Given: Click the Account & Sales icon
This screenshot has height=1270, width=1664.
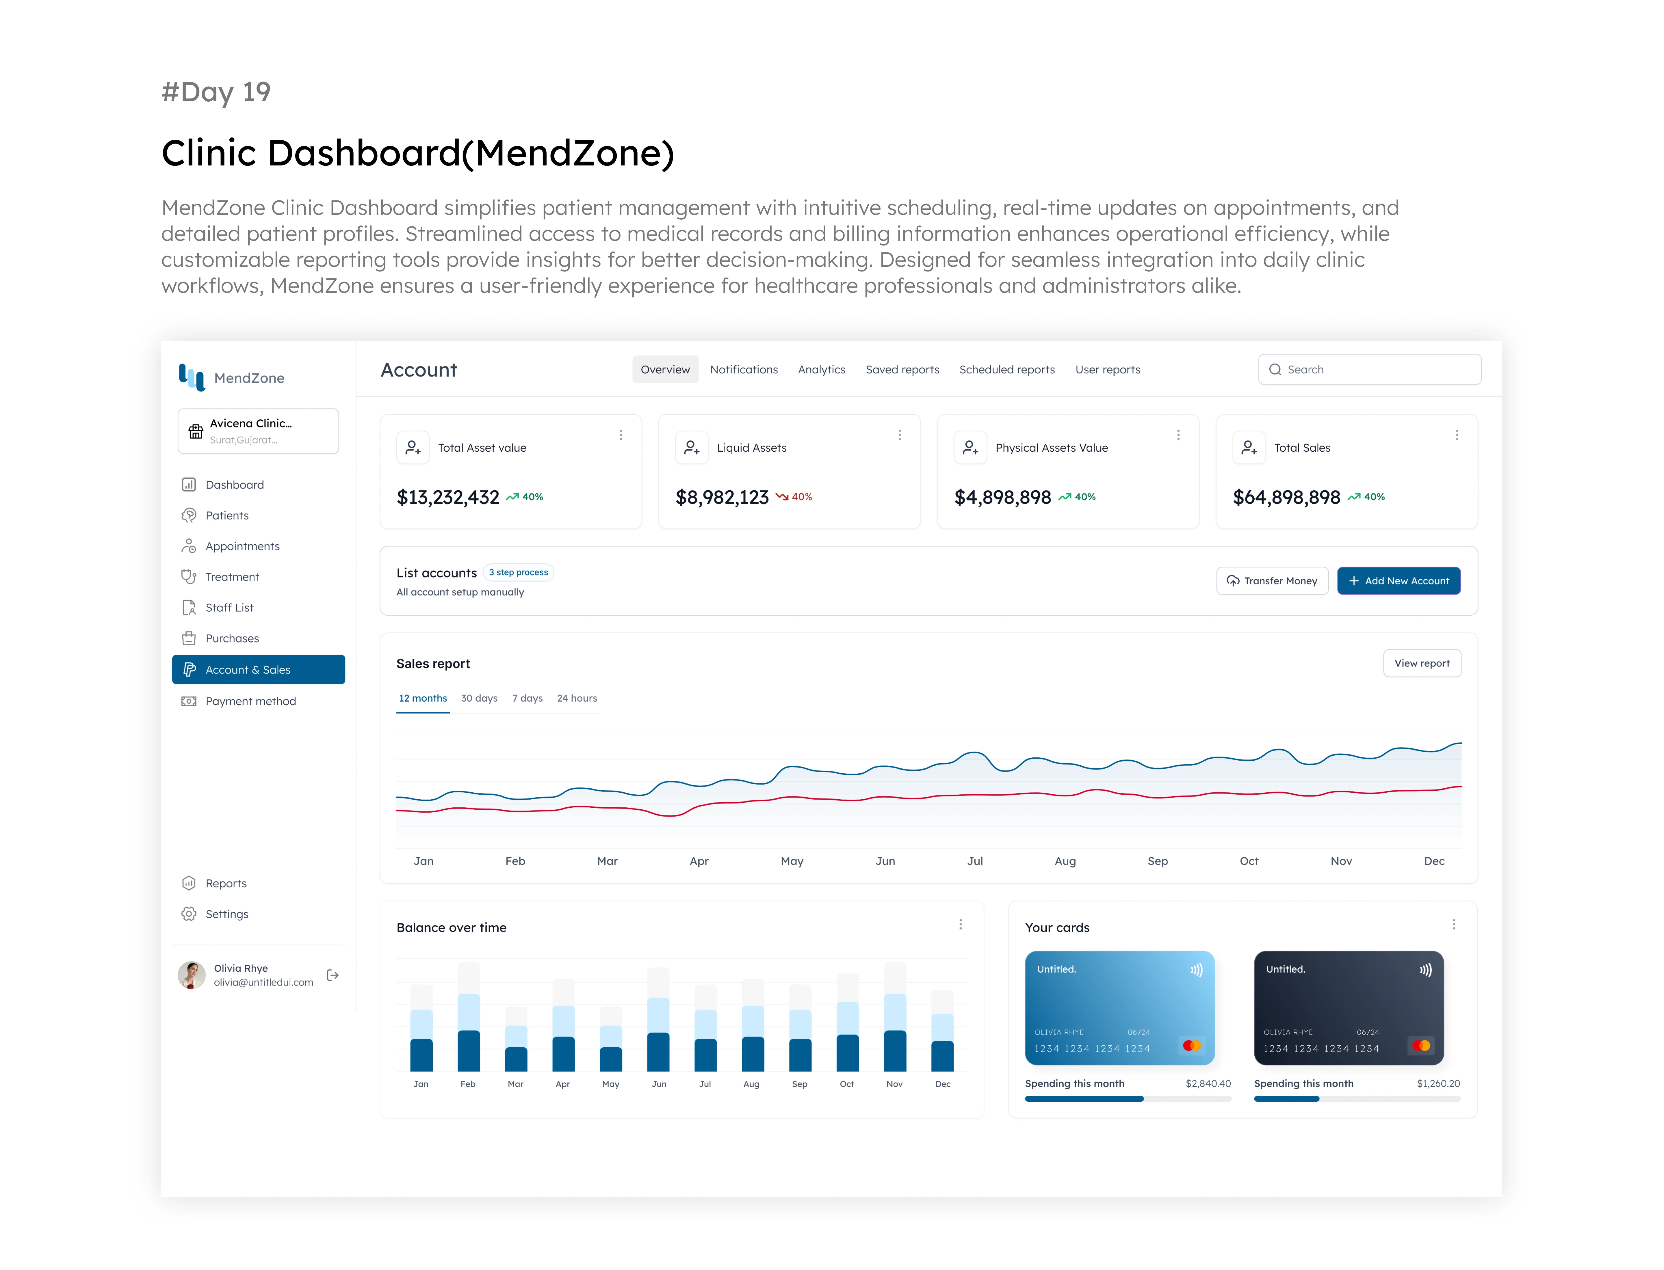Looking at the screenshot, I should (189, 670).
